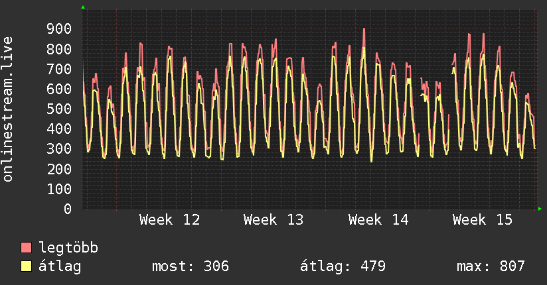This screenshot has width=547, height=285.
Task: Click the Week 14 axis label
Action: point(378,220)
